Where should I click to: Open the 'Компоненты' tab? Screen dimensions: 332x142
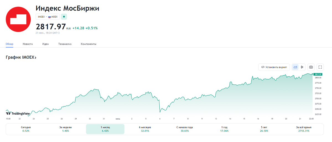[88, 44]
